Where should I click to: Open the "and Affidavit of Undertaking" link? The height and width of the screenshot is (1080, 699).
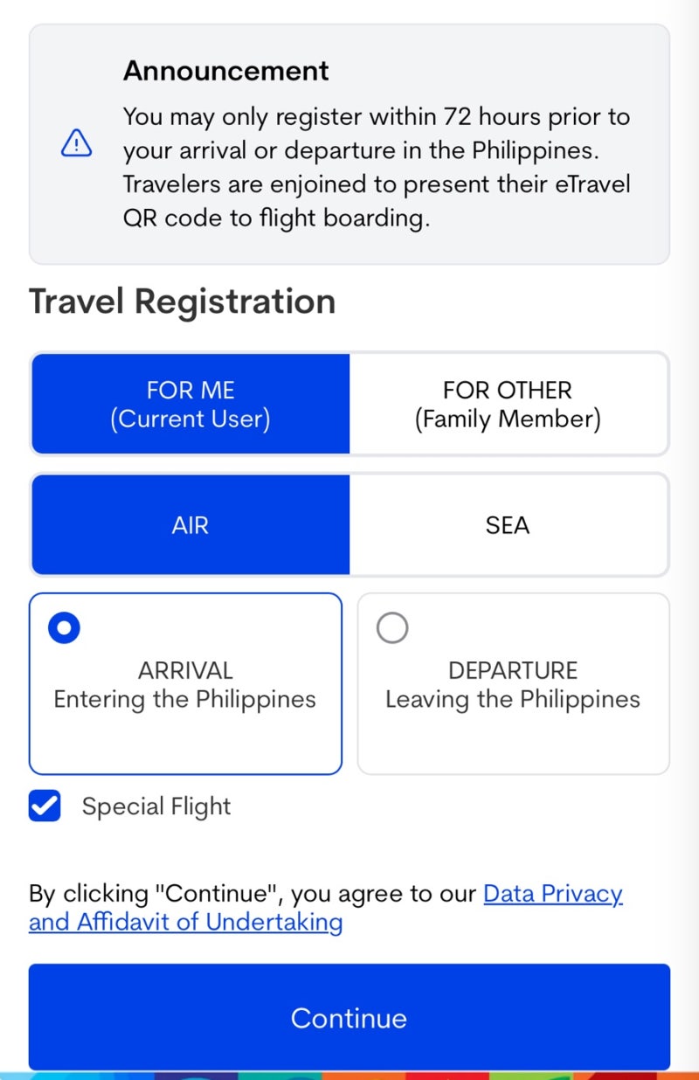coord(185,922)
